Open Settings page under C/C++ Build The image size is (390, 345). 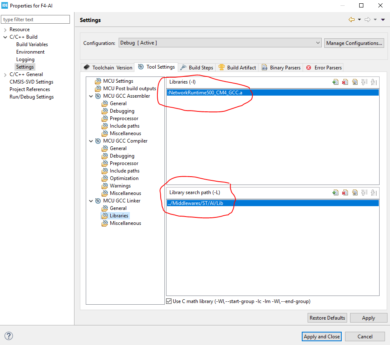(x=25, y=67)
